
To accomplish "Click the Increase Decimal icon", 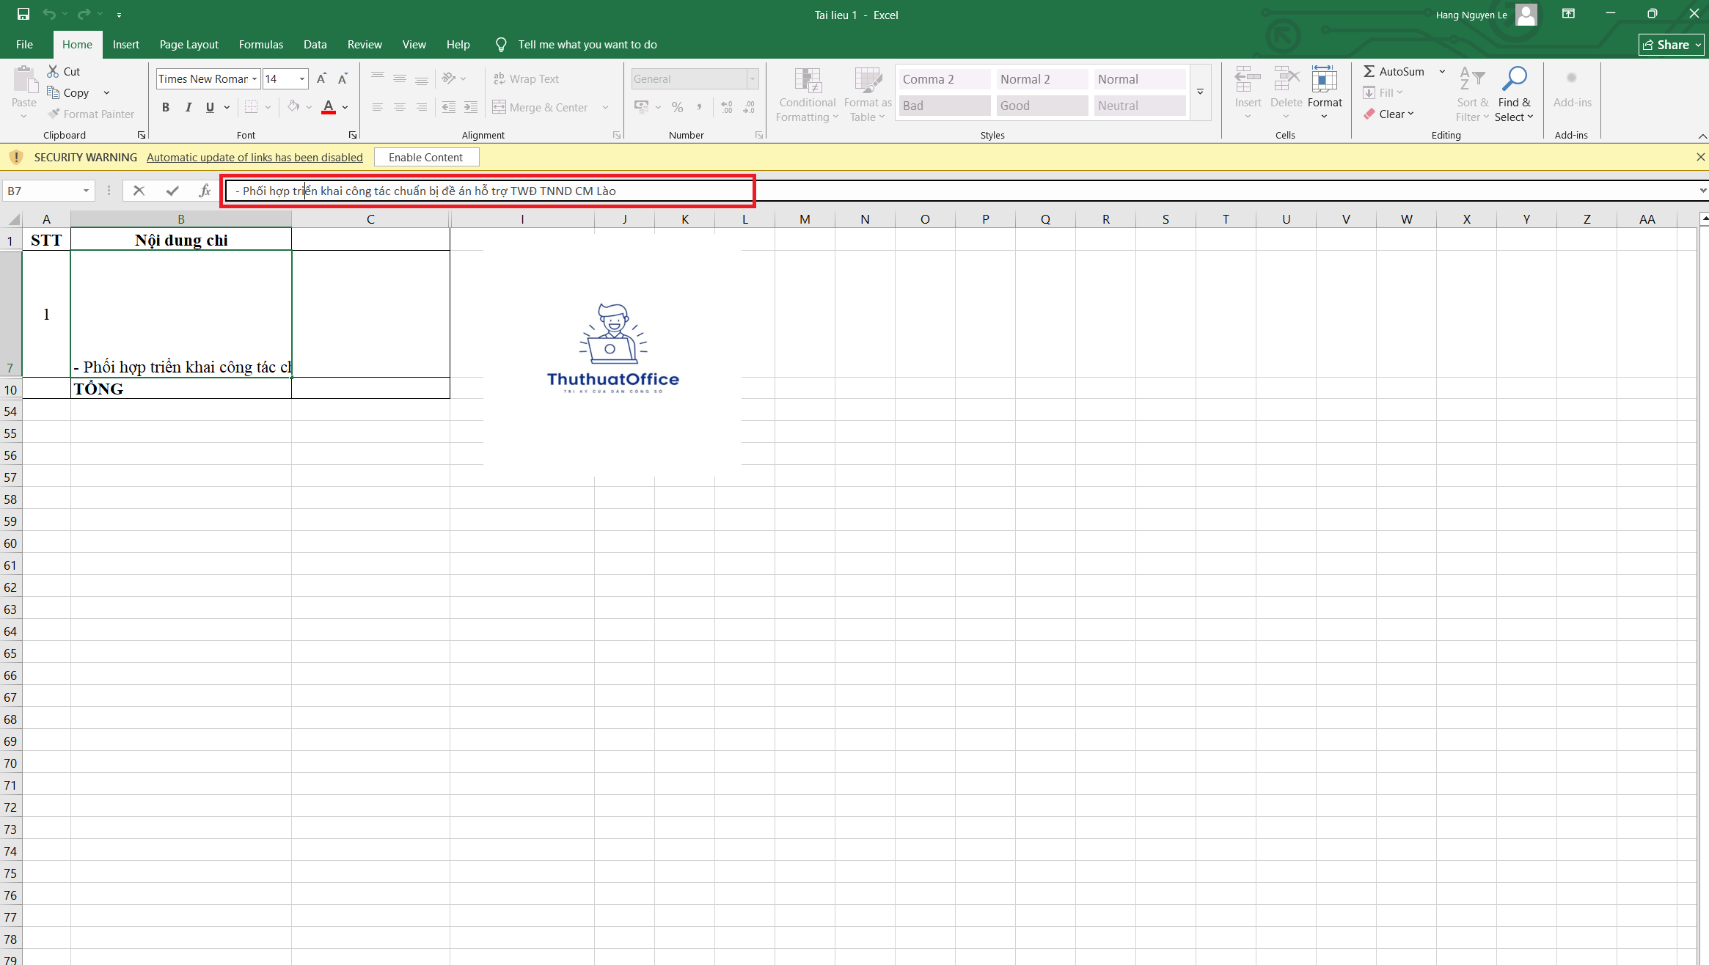I will 726,107.
